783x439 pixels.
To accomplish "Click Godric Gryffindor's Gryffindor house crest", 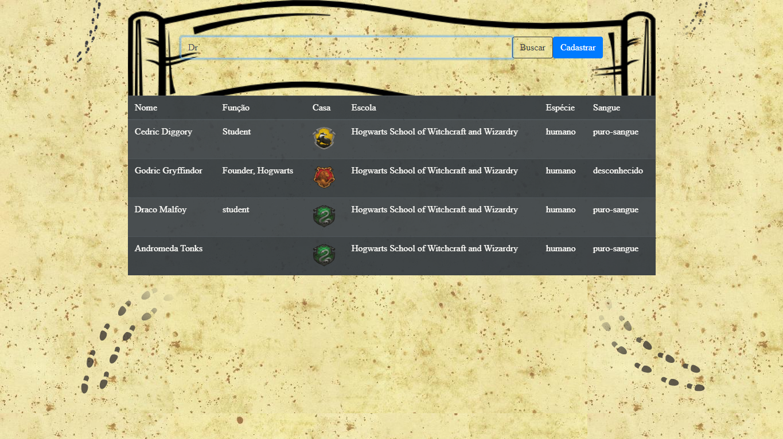I will pos(324,177).
